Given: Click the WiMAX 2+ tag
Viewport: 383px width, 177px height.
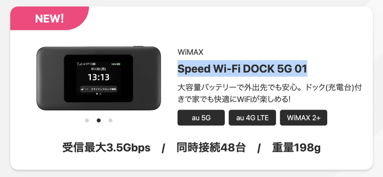Looking at the screenshot, I should [303, 118].
